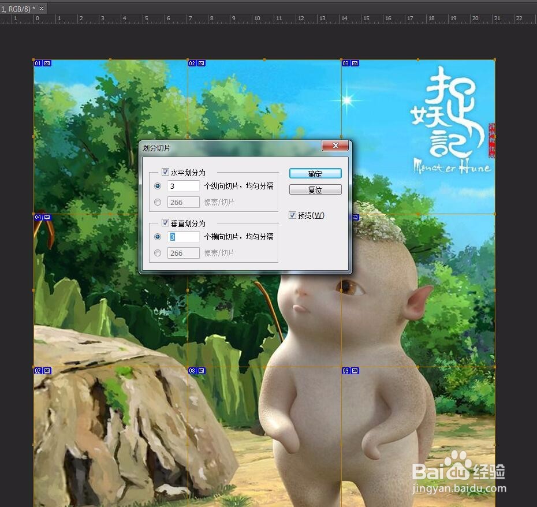Select the 个横向切片 even-split radio button
Image resolution: width=537 pixels, height=507 pixels.
click(158, 237)
